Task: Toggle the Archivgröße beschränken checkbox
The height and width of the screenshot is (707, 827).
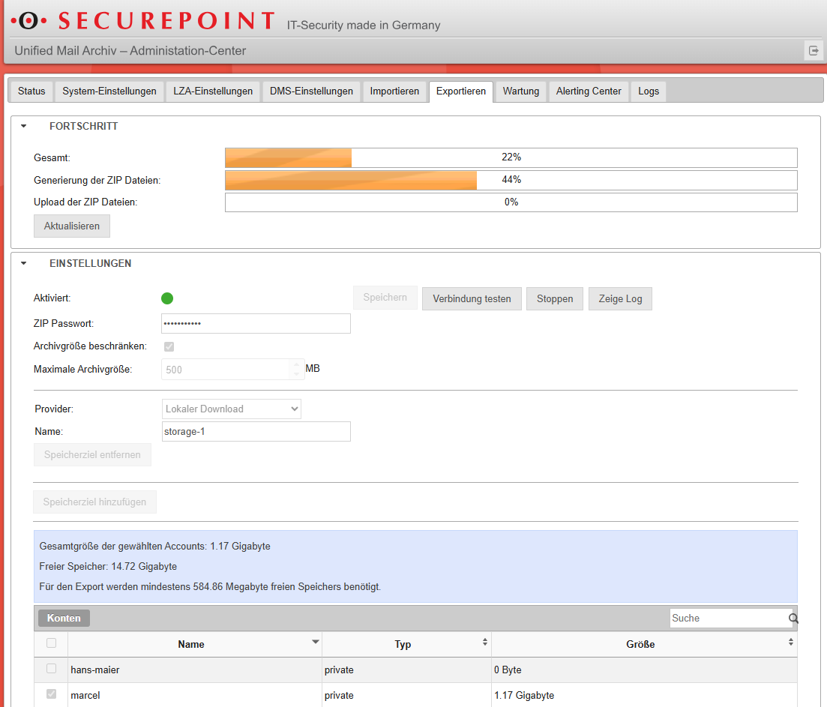Action: [169, 346]
